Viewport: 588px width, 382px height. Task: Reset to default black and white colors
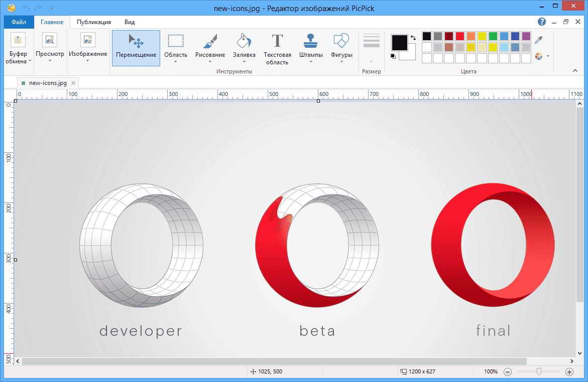393,56
